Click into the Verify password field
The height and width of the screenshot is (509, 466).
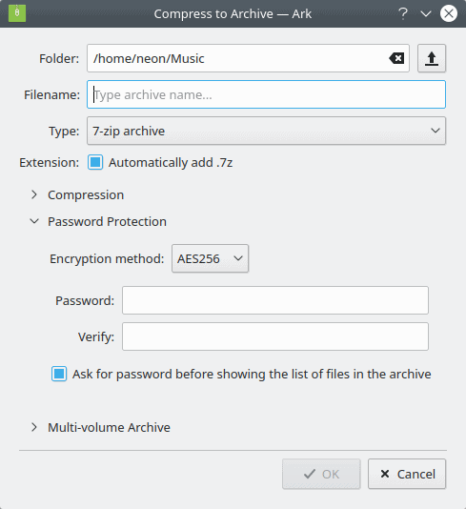click(275, 336)
